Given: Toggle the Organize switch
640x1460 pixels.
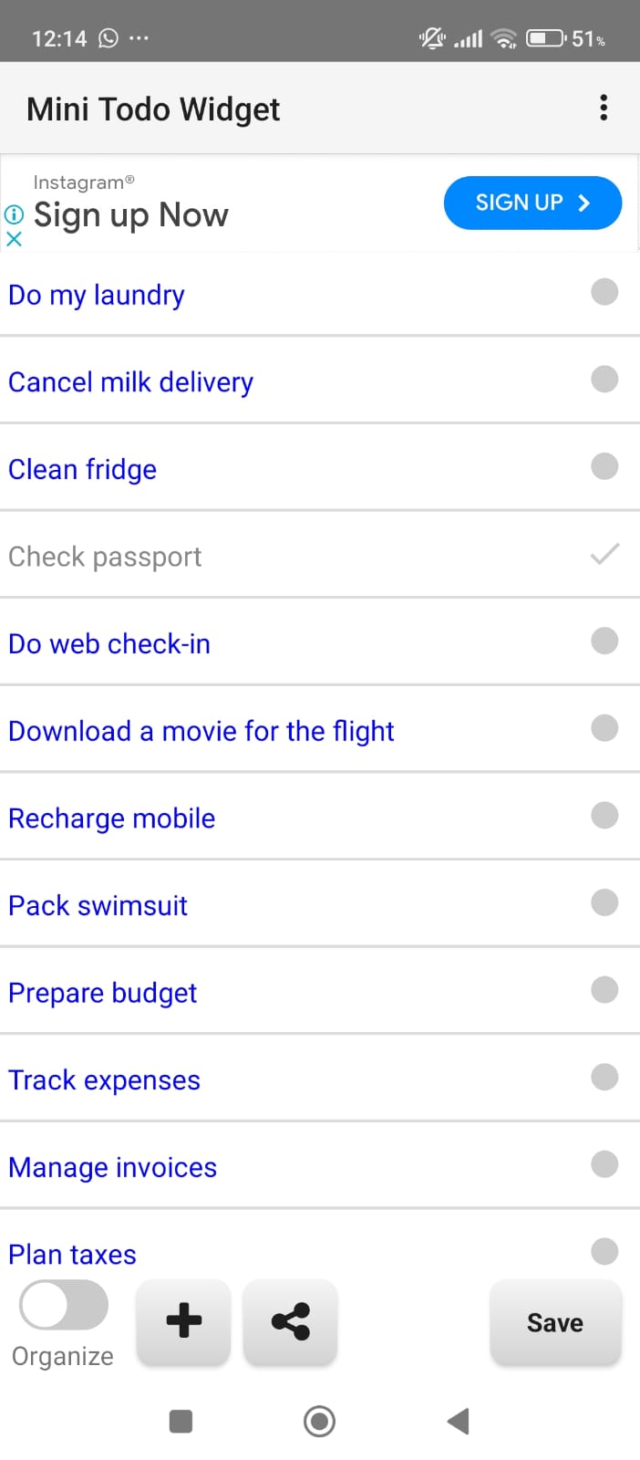Looking at the screenshot, I should point(63,1305).
